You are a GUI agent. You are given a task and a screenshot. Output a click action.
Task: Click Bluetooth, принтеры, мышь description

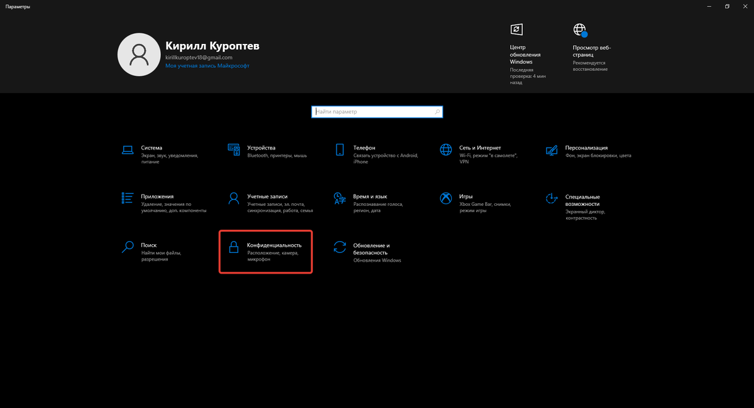[x=277, y=155]
